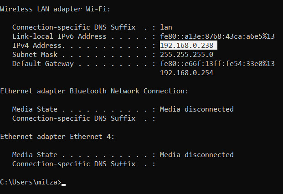
Task: Click the Ethernet adapter Ethernet 4 heading
Action: point(57,137)
